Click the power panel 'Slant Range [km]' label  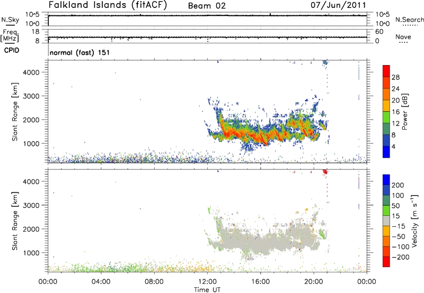(15, 112)
